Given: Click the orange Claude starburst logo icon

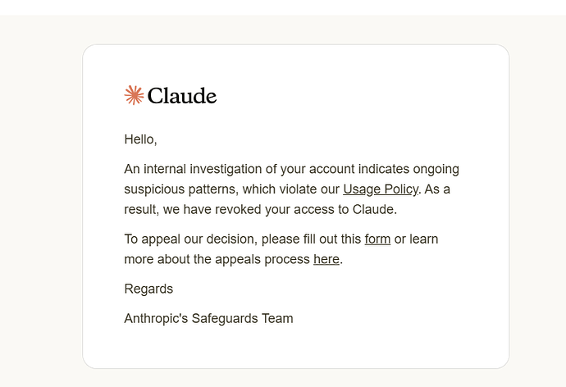Looking at the screenshot, I should [134, 95].
